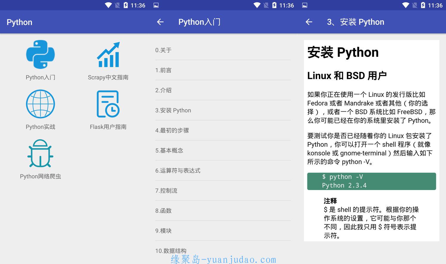Image resolution: width=446 pixels, height=264 pixels.
Task: Open chapter 1.前言
Action: [x=223, y=70]
